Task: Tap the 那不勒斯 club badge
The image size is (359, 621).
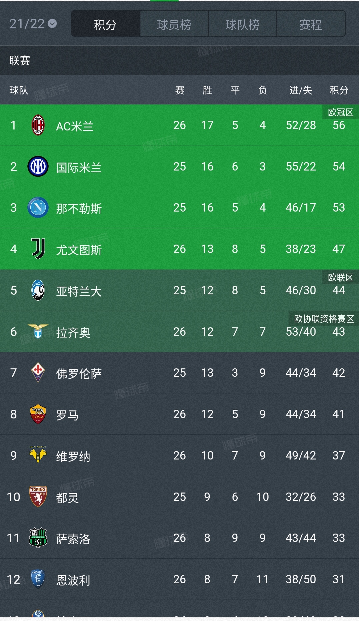Action: click(x=38, y=208)
